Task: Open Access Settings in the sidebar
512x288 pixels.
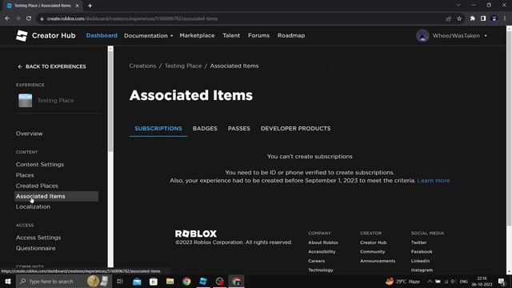Action: click(x=38, y=238)
